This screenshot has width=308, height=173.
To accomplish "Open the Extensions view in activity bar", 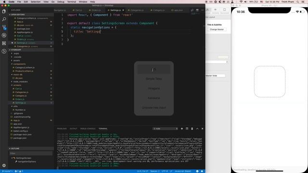I will pos(4,43).
